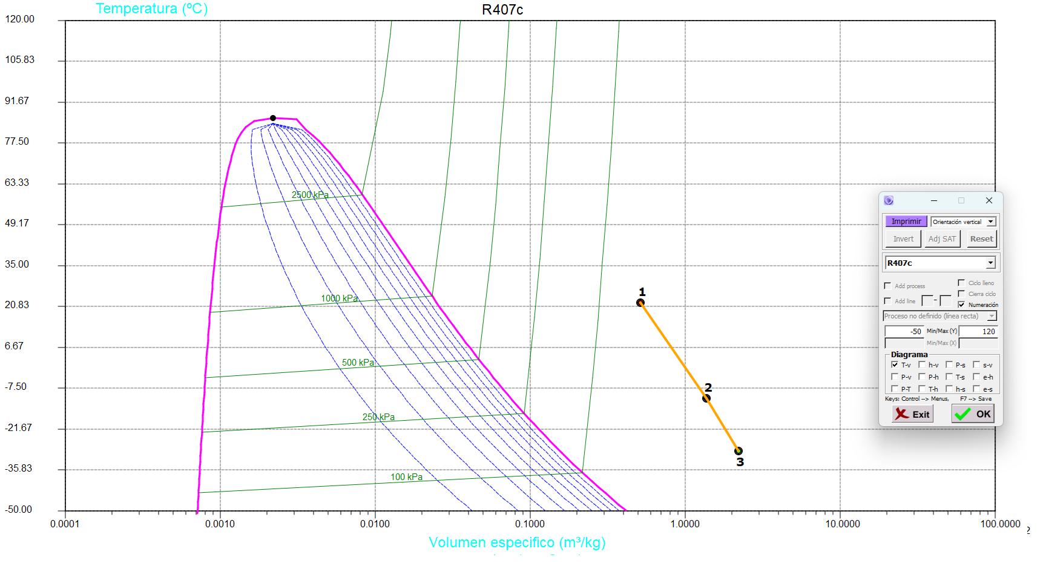This screenshot has width=1046, height=563.
Task: Click the orange process line between points
Action: (673, 351)
